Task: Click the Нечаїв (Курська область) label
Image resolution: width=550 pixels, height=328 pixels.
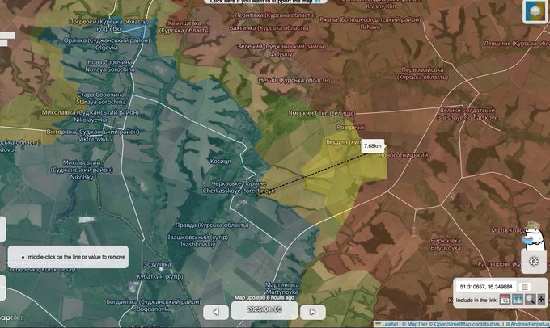Action: [x=294, y=80]
